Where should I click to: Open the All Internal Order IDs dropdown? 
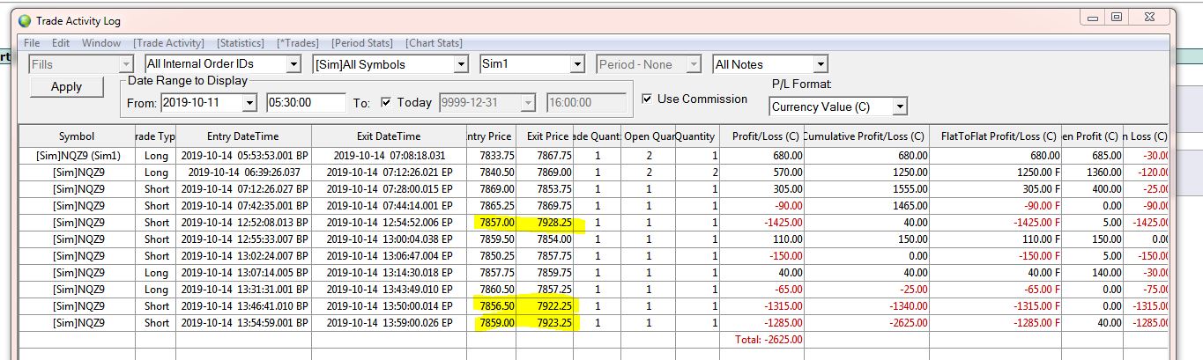(293, 64)
